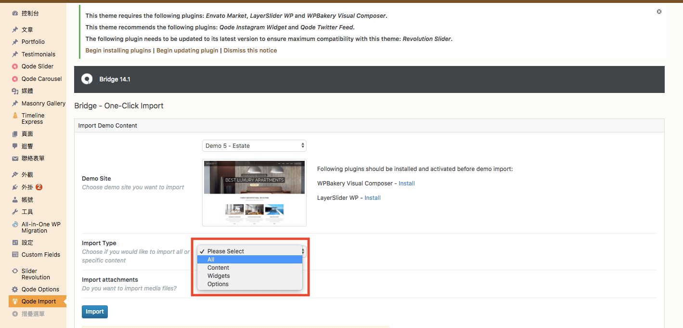Viewport: 683px width, 328px height.
Task: Open the Demo 5 - Estate dropdown
Action: click(x=254, y=145)
